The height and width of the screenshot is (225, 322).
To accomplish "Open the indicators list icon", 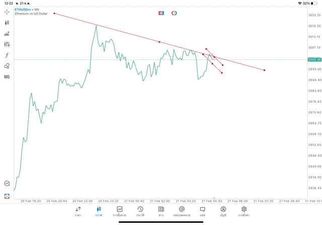I will [x=7, y=34].
